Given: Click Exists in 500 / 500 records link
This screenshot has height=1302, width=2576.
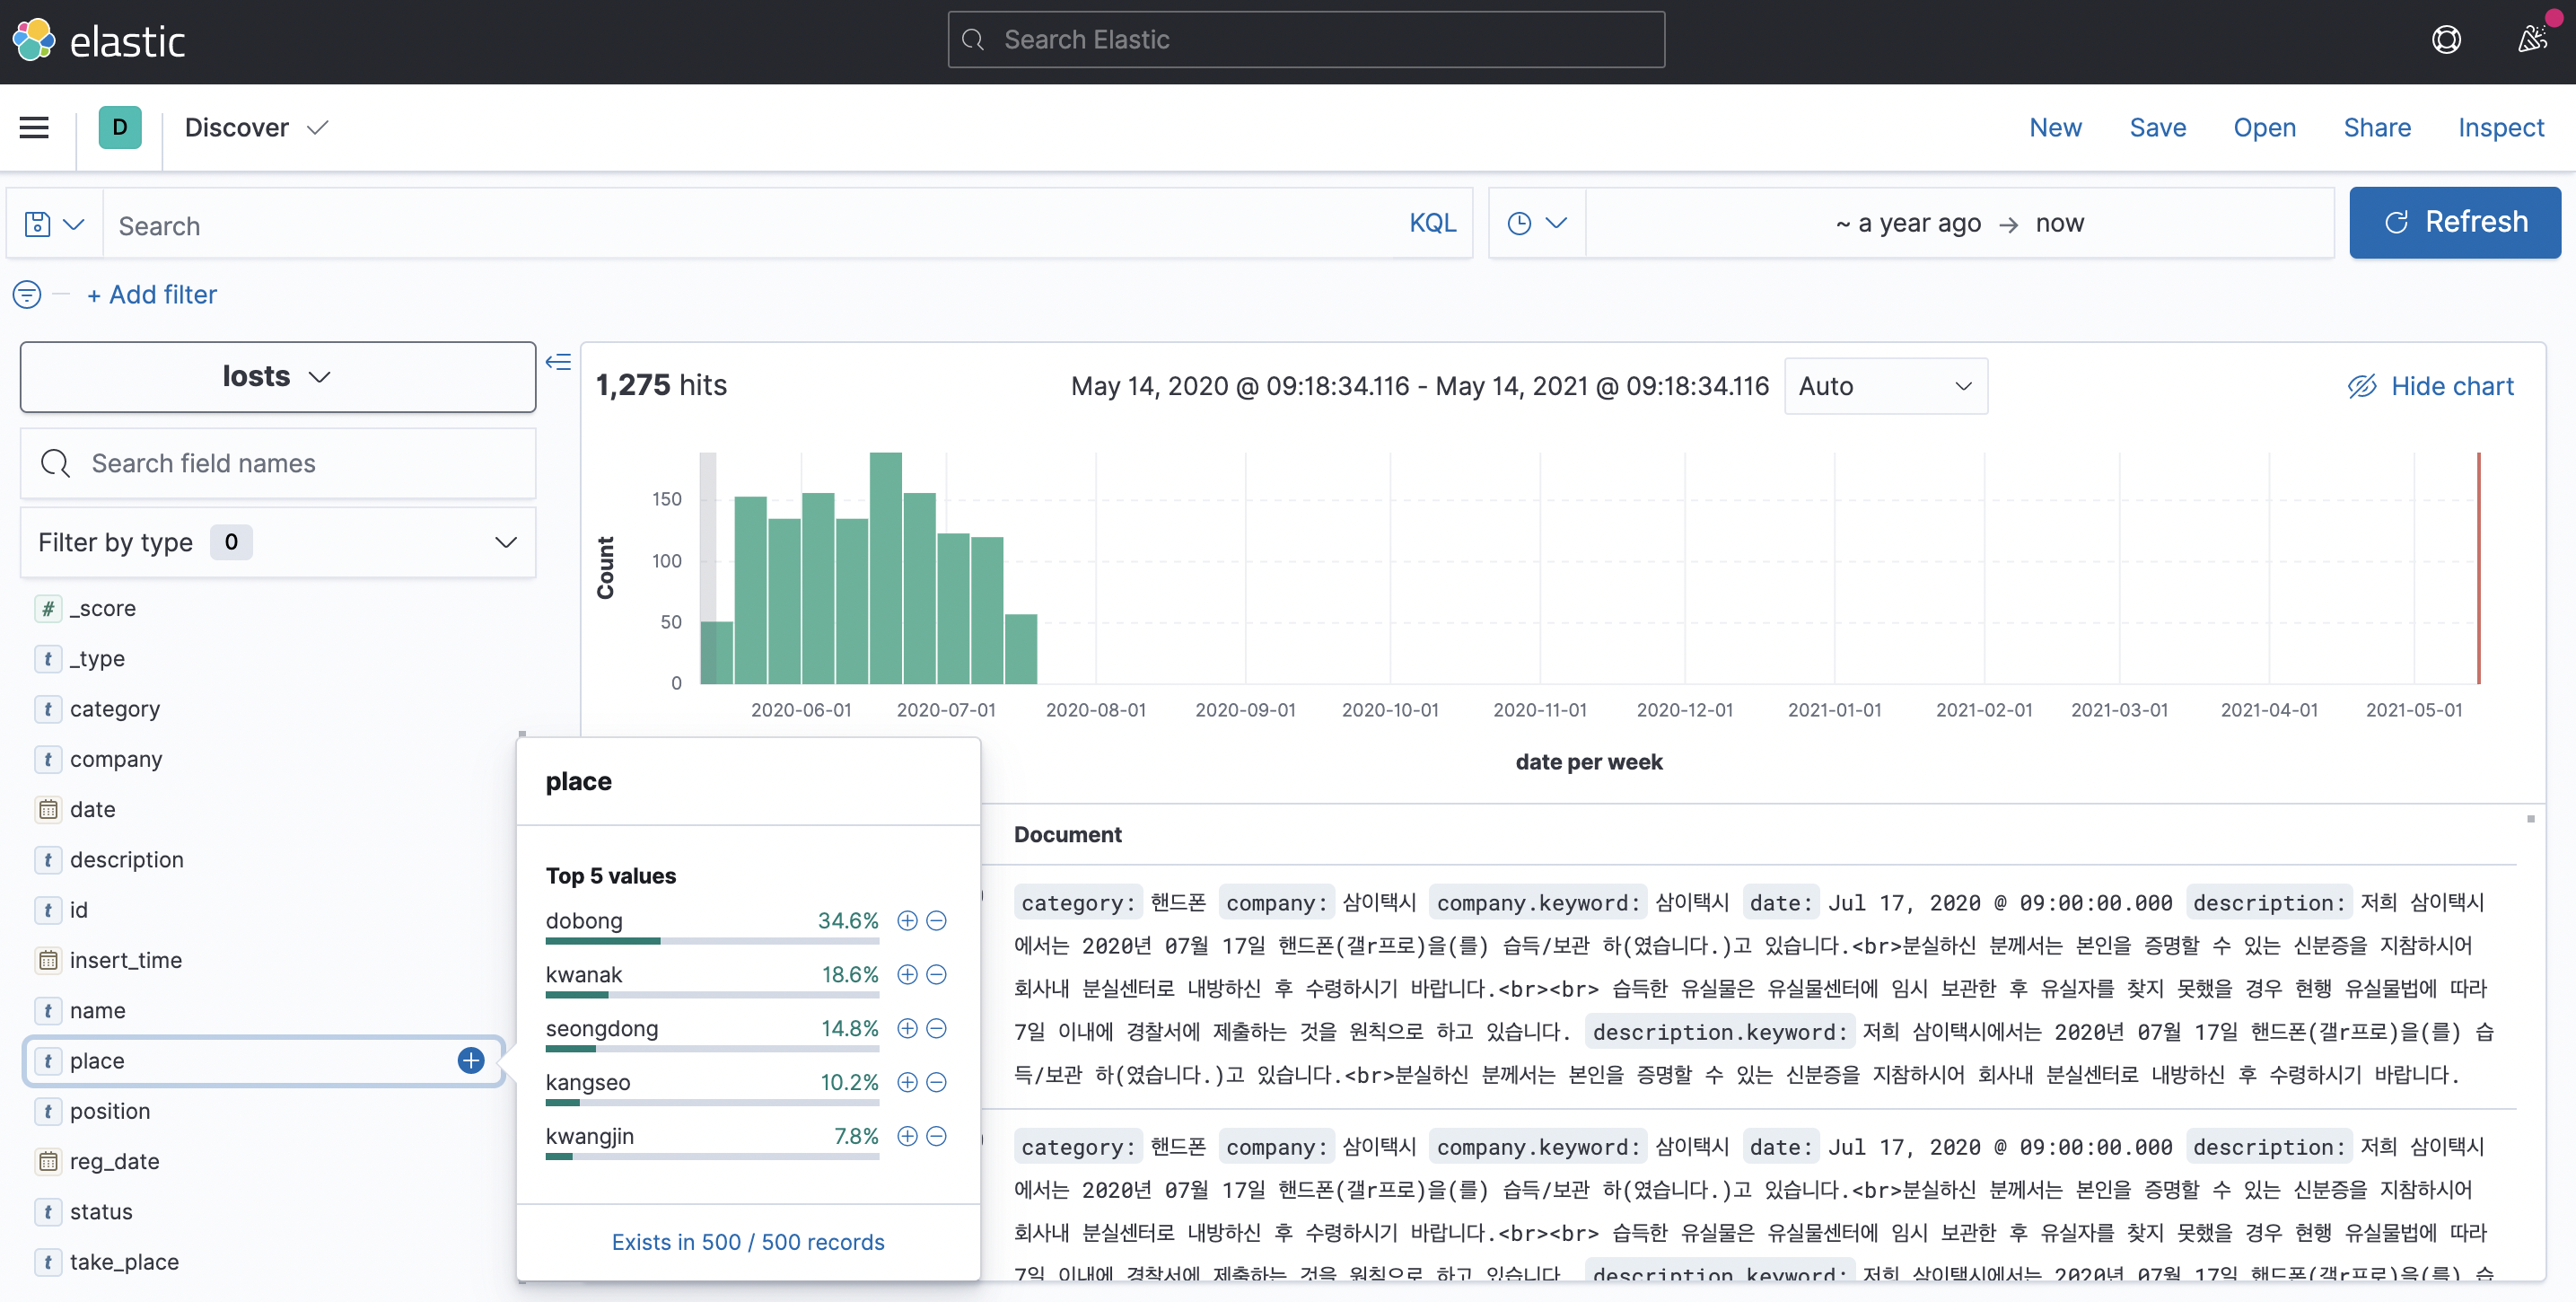Looking at the screenshot, I should click(x=748, y=1241).
